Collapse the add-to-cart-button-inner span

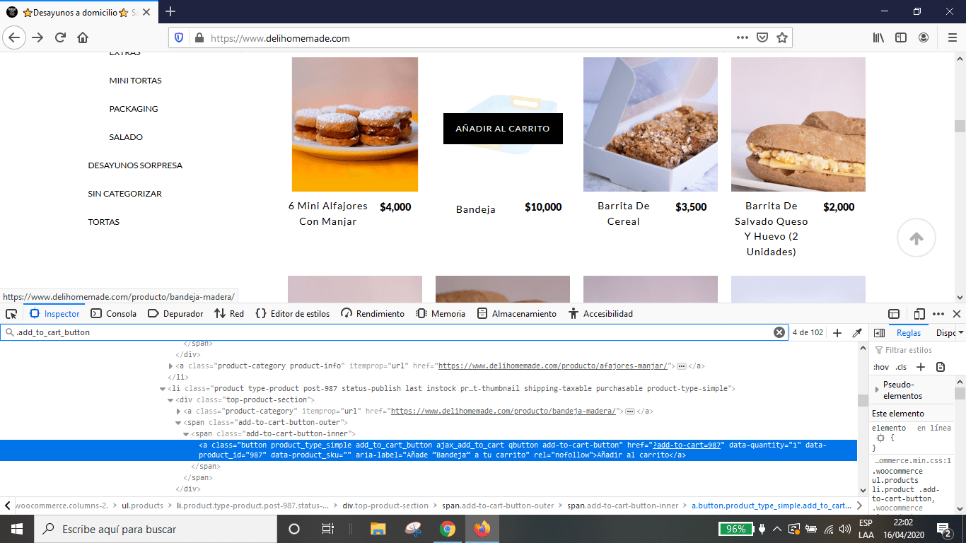click(187, 434)
